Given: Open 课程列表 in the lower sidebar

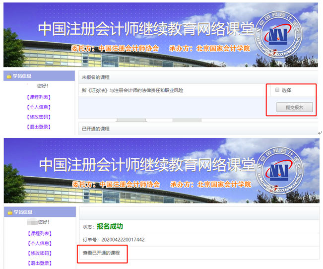Looking at the screenshot, I should point(40,234).
